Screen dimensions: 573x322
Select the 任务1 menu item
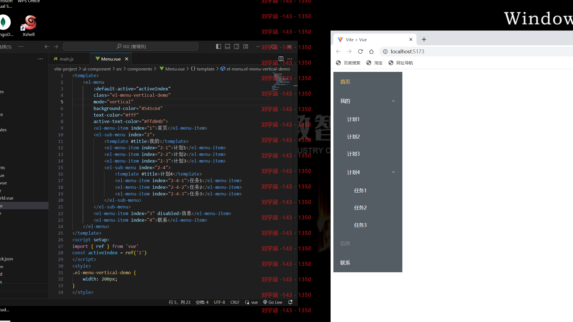[x=368, y=190]
